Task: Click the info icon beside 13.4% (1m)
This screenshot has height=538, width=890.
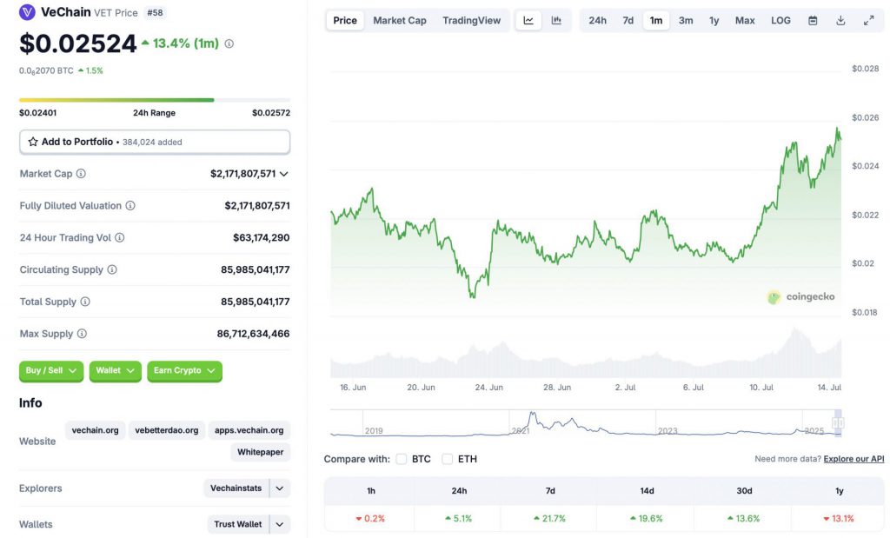Action: pyautogui.click(x=229, y=43)
